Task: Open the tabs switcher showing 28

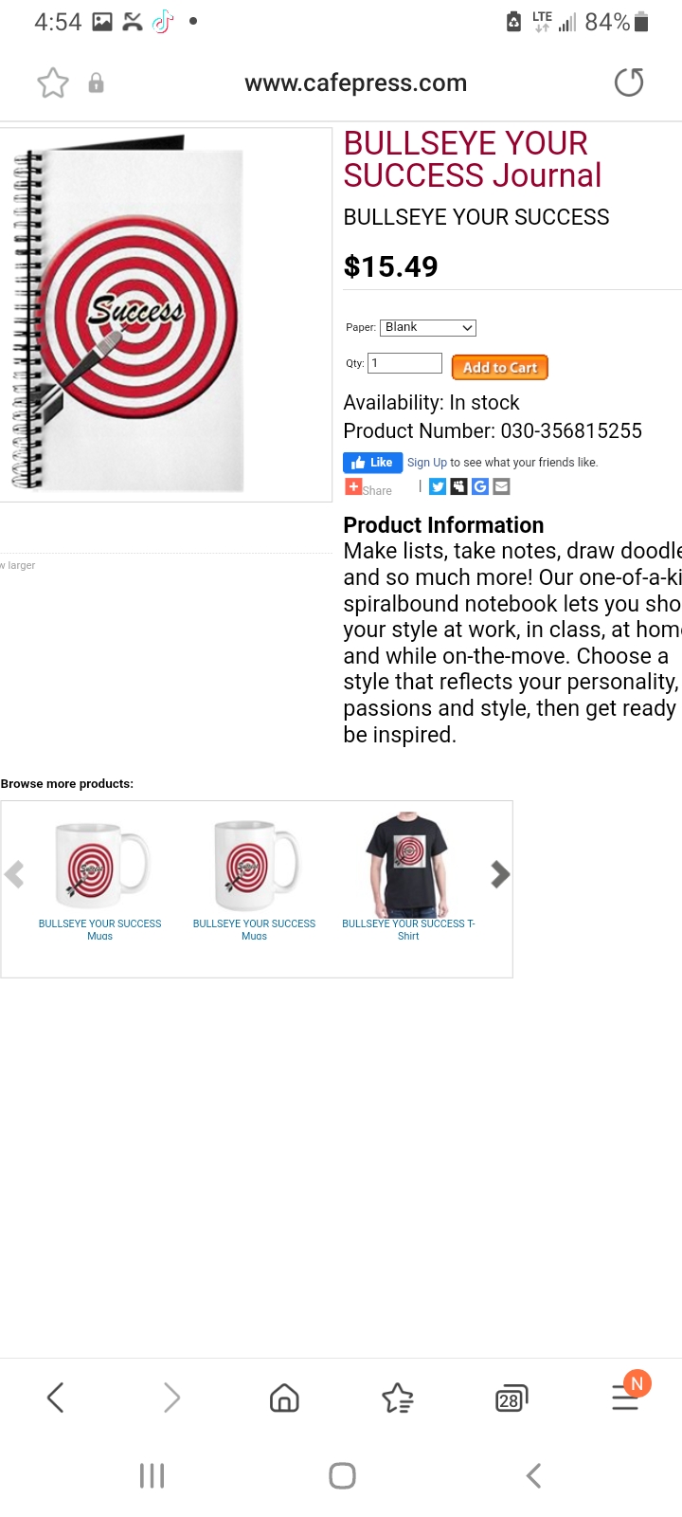Action: click(511, 1398)
